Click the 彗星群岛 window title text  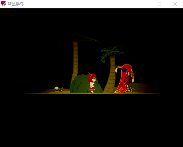pyautogui.click(x=16, y=4)
